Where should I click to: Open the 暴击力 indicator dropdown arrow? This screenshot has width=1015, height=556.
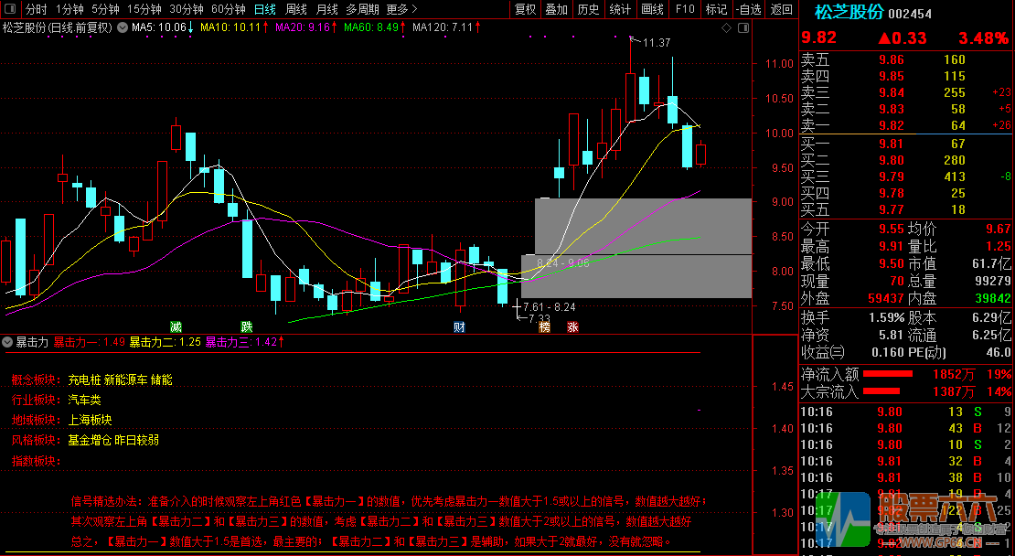click(x=8, y=342)
